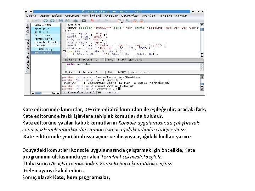The height and width of the screenshot is (191, 255).
Task: Click the Find magnifier toolbar icon
Action: (x=127, y=21)
